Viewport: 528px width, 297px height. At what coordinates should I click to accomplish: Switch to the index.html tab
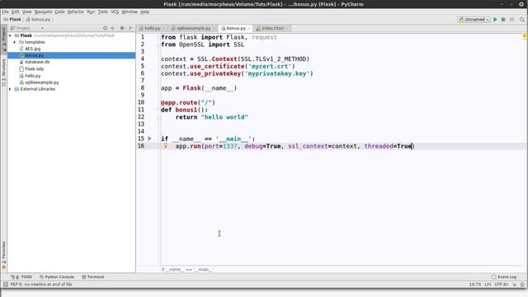coord(272,28)
